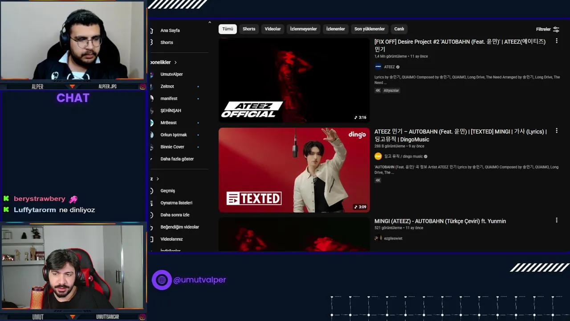Click the @umutvalper handle text

click(199, 280)
